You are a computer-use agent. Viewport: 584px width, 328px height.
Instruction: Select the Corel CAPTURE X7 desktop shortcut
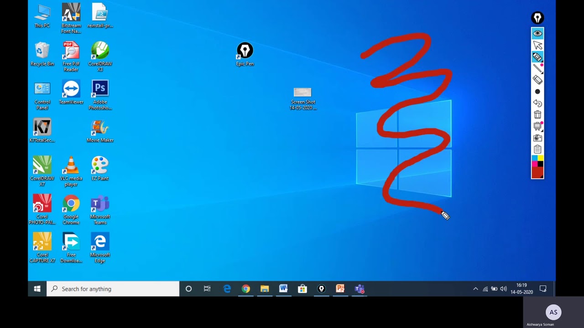point(42,248)
